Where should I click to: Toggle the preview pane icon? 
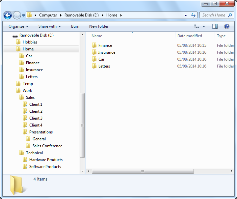pyautogui.click(x=215, y=26)
